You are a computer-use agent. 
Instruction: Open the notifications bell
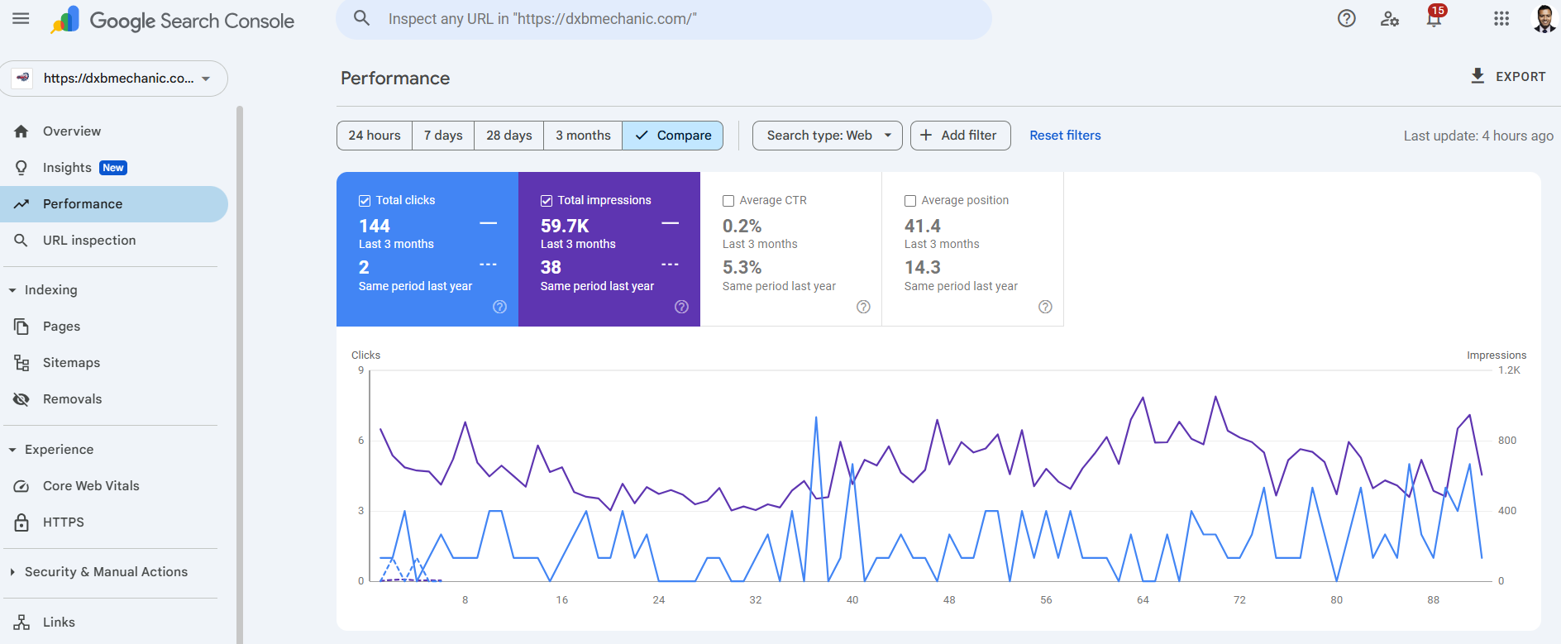tap(1434, 19)
